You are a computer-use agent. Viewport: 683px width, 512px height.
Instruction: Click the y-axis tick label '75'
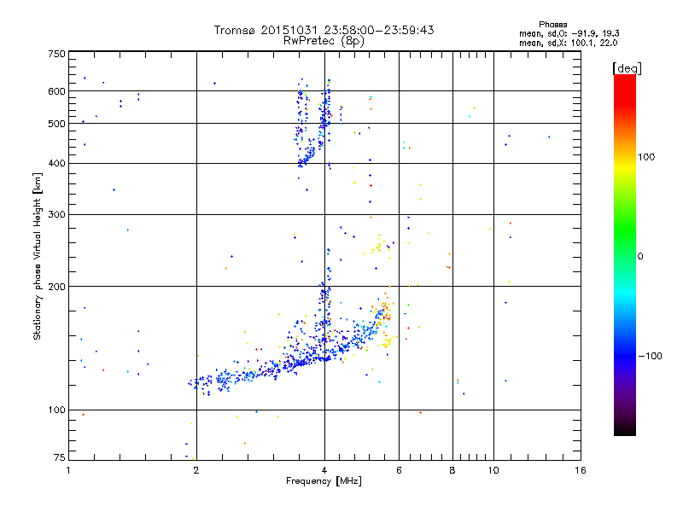pos(60,457)
